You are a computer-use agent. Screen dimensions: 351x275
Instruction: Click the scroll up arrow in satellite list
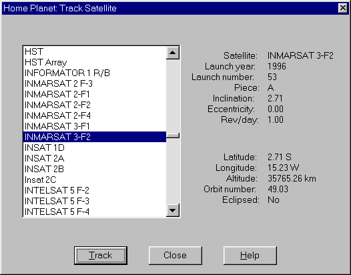[x=173, y=53]
